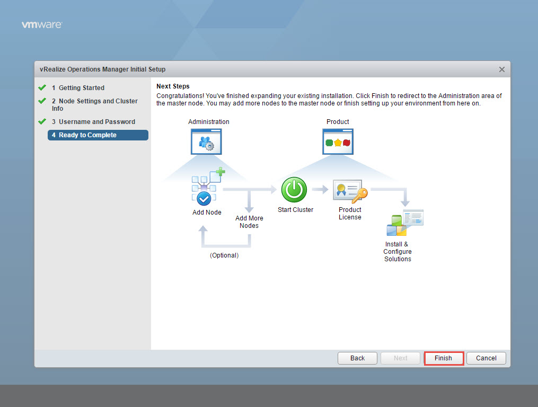The image size is (538, 407).
Task: Click the checkmark beside Node Settings
Action: click(x=42, y=101)
